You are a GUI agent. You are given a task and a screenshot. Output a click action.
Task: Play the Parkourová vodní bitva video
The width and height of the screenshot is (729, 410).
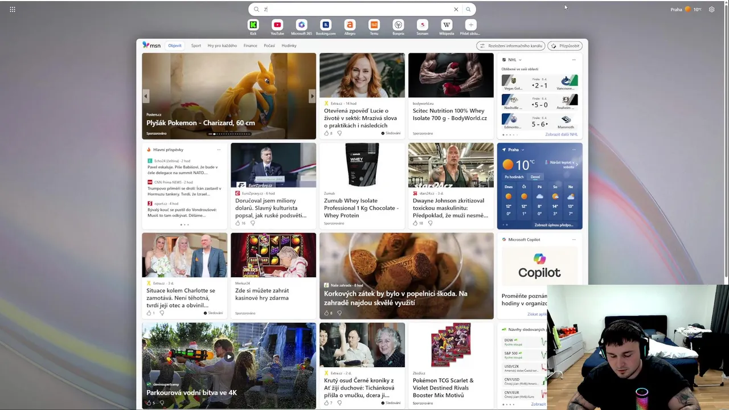(229, 357)
